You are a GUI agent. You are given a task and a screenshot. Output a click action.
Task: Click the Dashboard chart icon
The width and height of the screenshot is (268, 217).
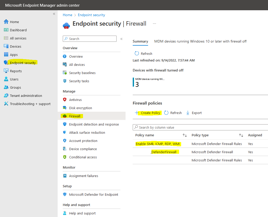6,30
